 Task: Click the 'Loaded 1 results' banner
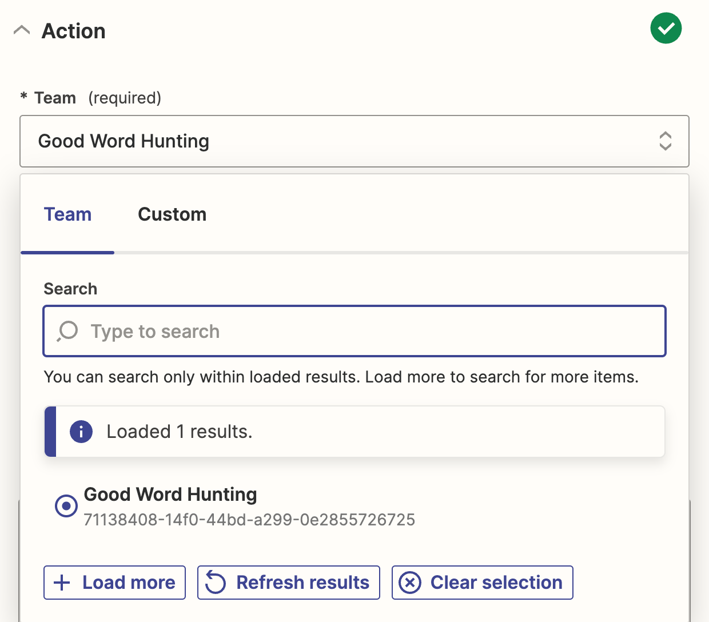pos(354,432)
